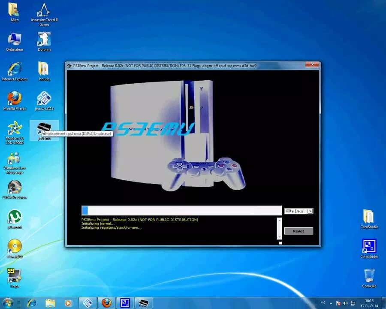
Task: Switch to ps3emu taskbar button
Action: click(144, 303)
